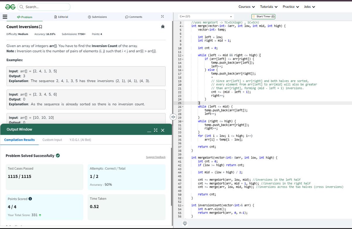Click the 'return cnt;' on line 37
This screenshot has width=352, height=229.
207,147
